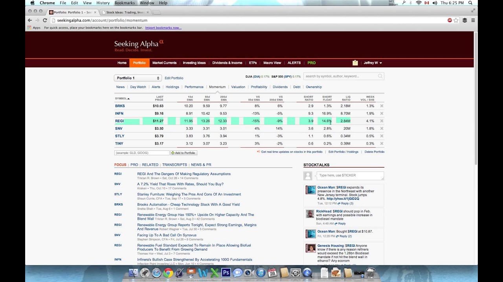The height and width of the screenshot is (282, 503).
Task: Open Chrome's Bookmarks menu
Action: click(125, 3)
